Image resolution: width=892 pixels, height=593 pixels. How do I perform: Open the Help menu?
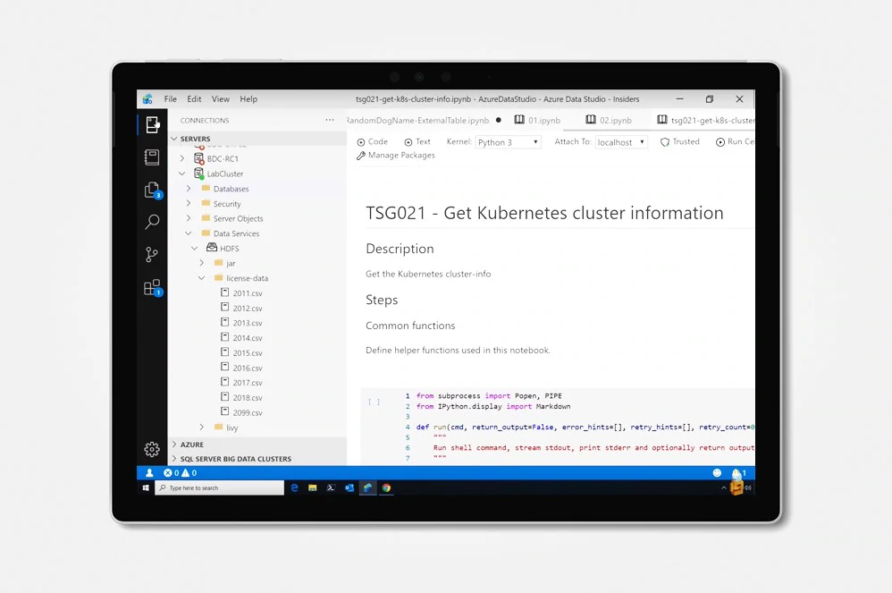click(x=248, y=99)
